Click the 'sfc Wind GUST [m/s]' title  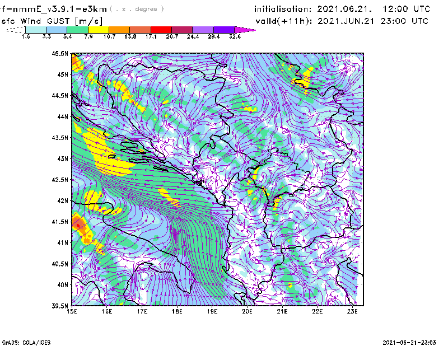coord(52,21)
